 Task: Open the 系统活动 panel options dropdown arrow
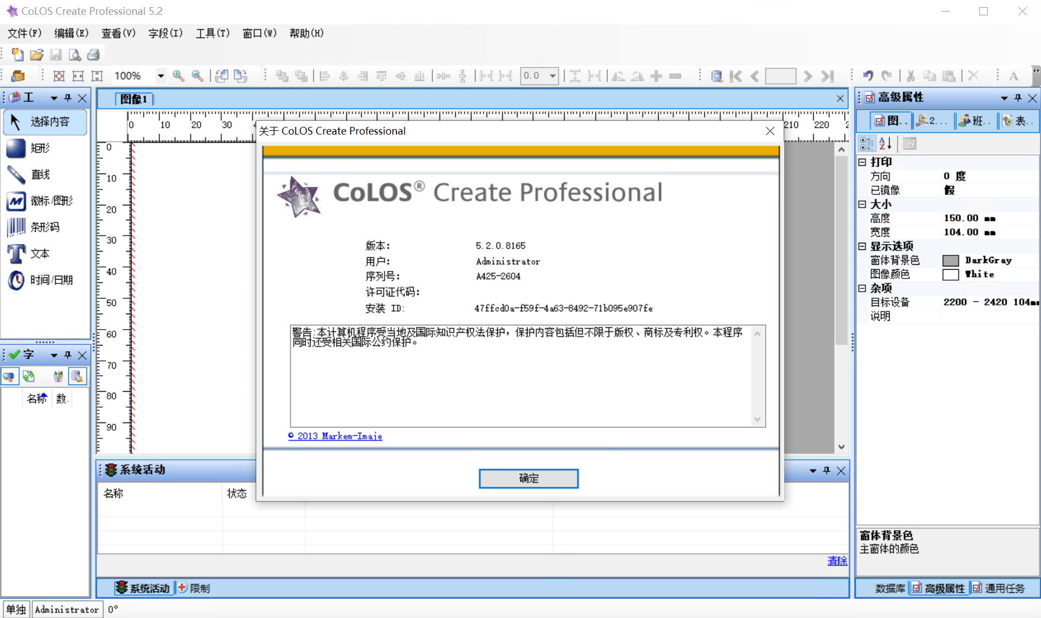click(813, 471)
